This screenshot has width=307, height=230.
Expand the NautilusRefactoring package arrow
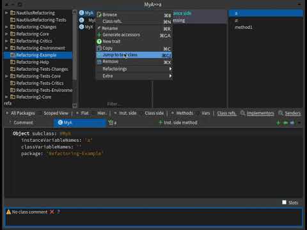tap(6, 13)
